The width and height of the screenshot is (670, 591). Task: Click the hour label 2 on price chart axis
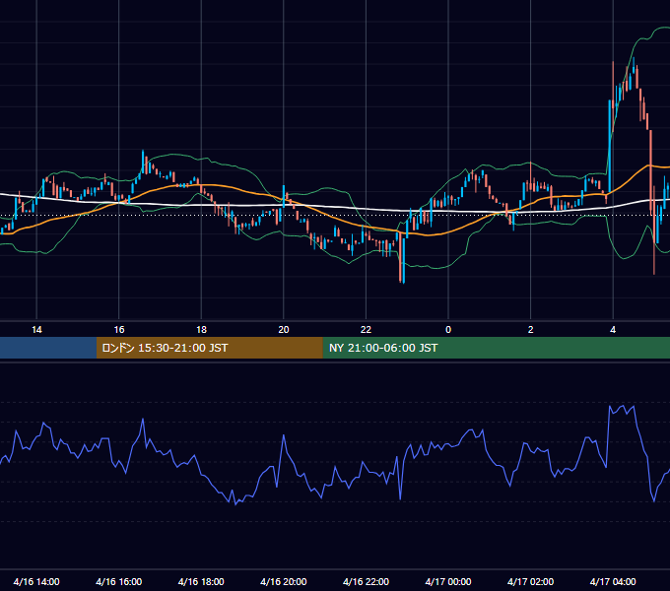pos(531,330)
